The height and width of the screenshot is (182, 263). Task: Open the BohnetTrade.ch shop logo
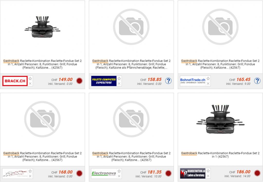(193, 81)
